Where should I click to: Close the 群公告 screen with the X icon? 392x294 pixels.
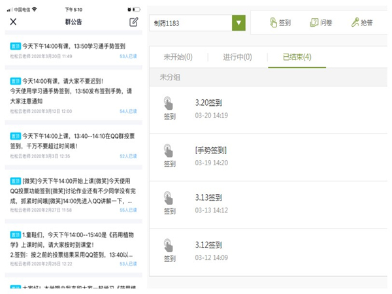click(13, 22)
